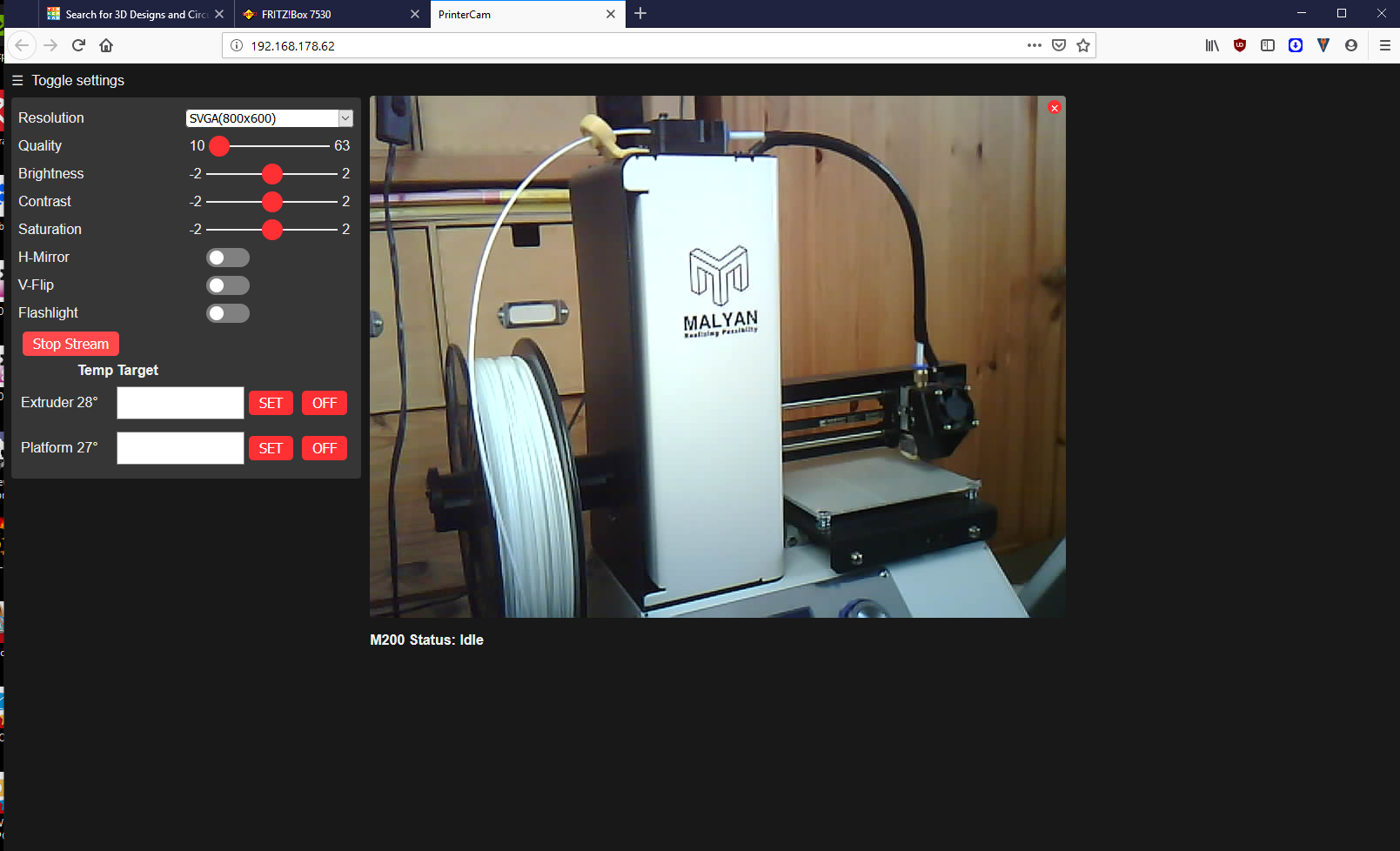
Task: Open the page actions three-dots menu
Action: (1034, 46)
